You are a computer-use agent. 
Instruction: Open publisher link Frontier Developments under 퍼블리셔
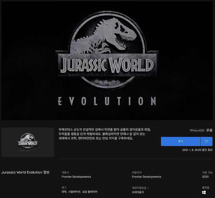146,177
